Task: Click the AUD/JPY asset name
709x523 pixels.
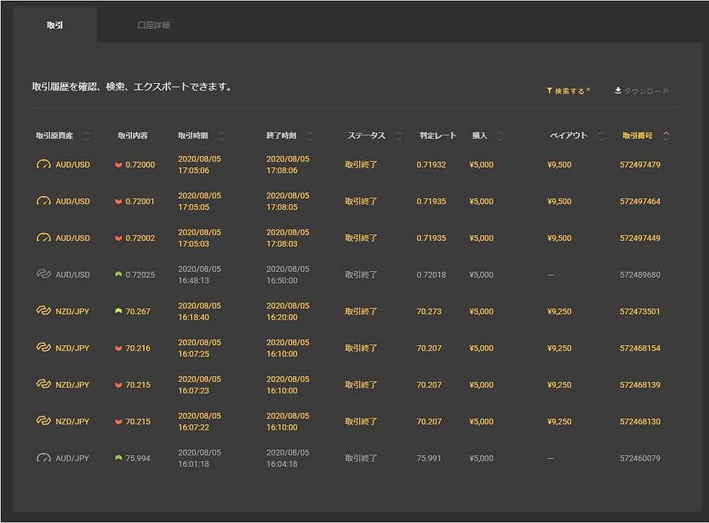Action: (72, 458)
